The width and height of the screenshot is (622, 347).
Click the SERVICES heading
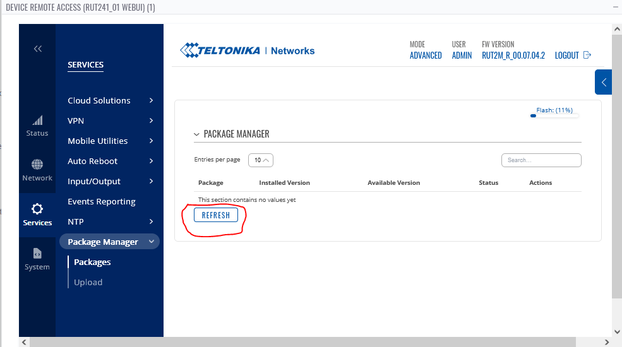pyautogui.click(x=85, y=64)
